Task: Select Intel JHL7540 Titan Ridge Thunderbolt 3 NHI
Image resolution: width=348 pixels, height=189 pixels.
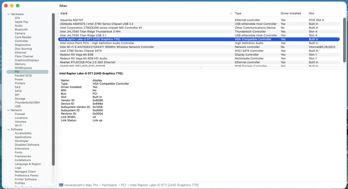Action: coord(199,32)
